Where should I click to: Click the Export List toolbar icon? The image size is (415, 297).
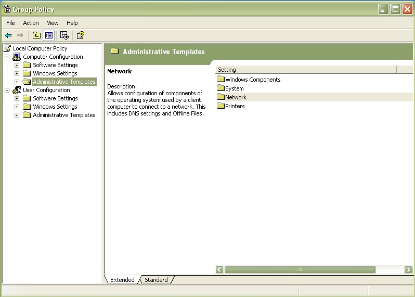point(64,35)
